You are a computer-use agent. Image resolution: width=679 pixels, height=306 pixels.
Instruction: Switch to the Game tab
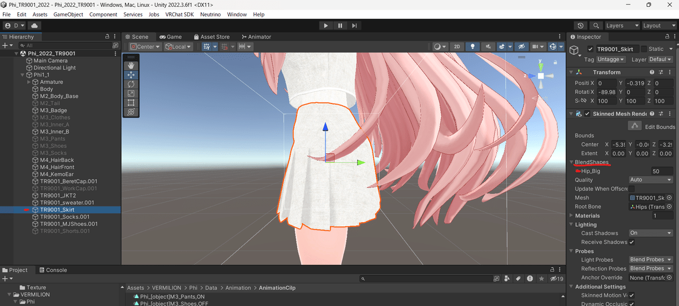pos(170,37)
